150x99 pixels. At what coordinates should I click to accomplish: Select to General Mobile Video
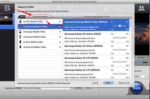click(x=40, y=47)
